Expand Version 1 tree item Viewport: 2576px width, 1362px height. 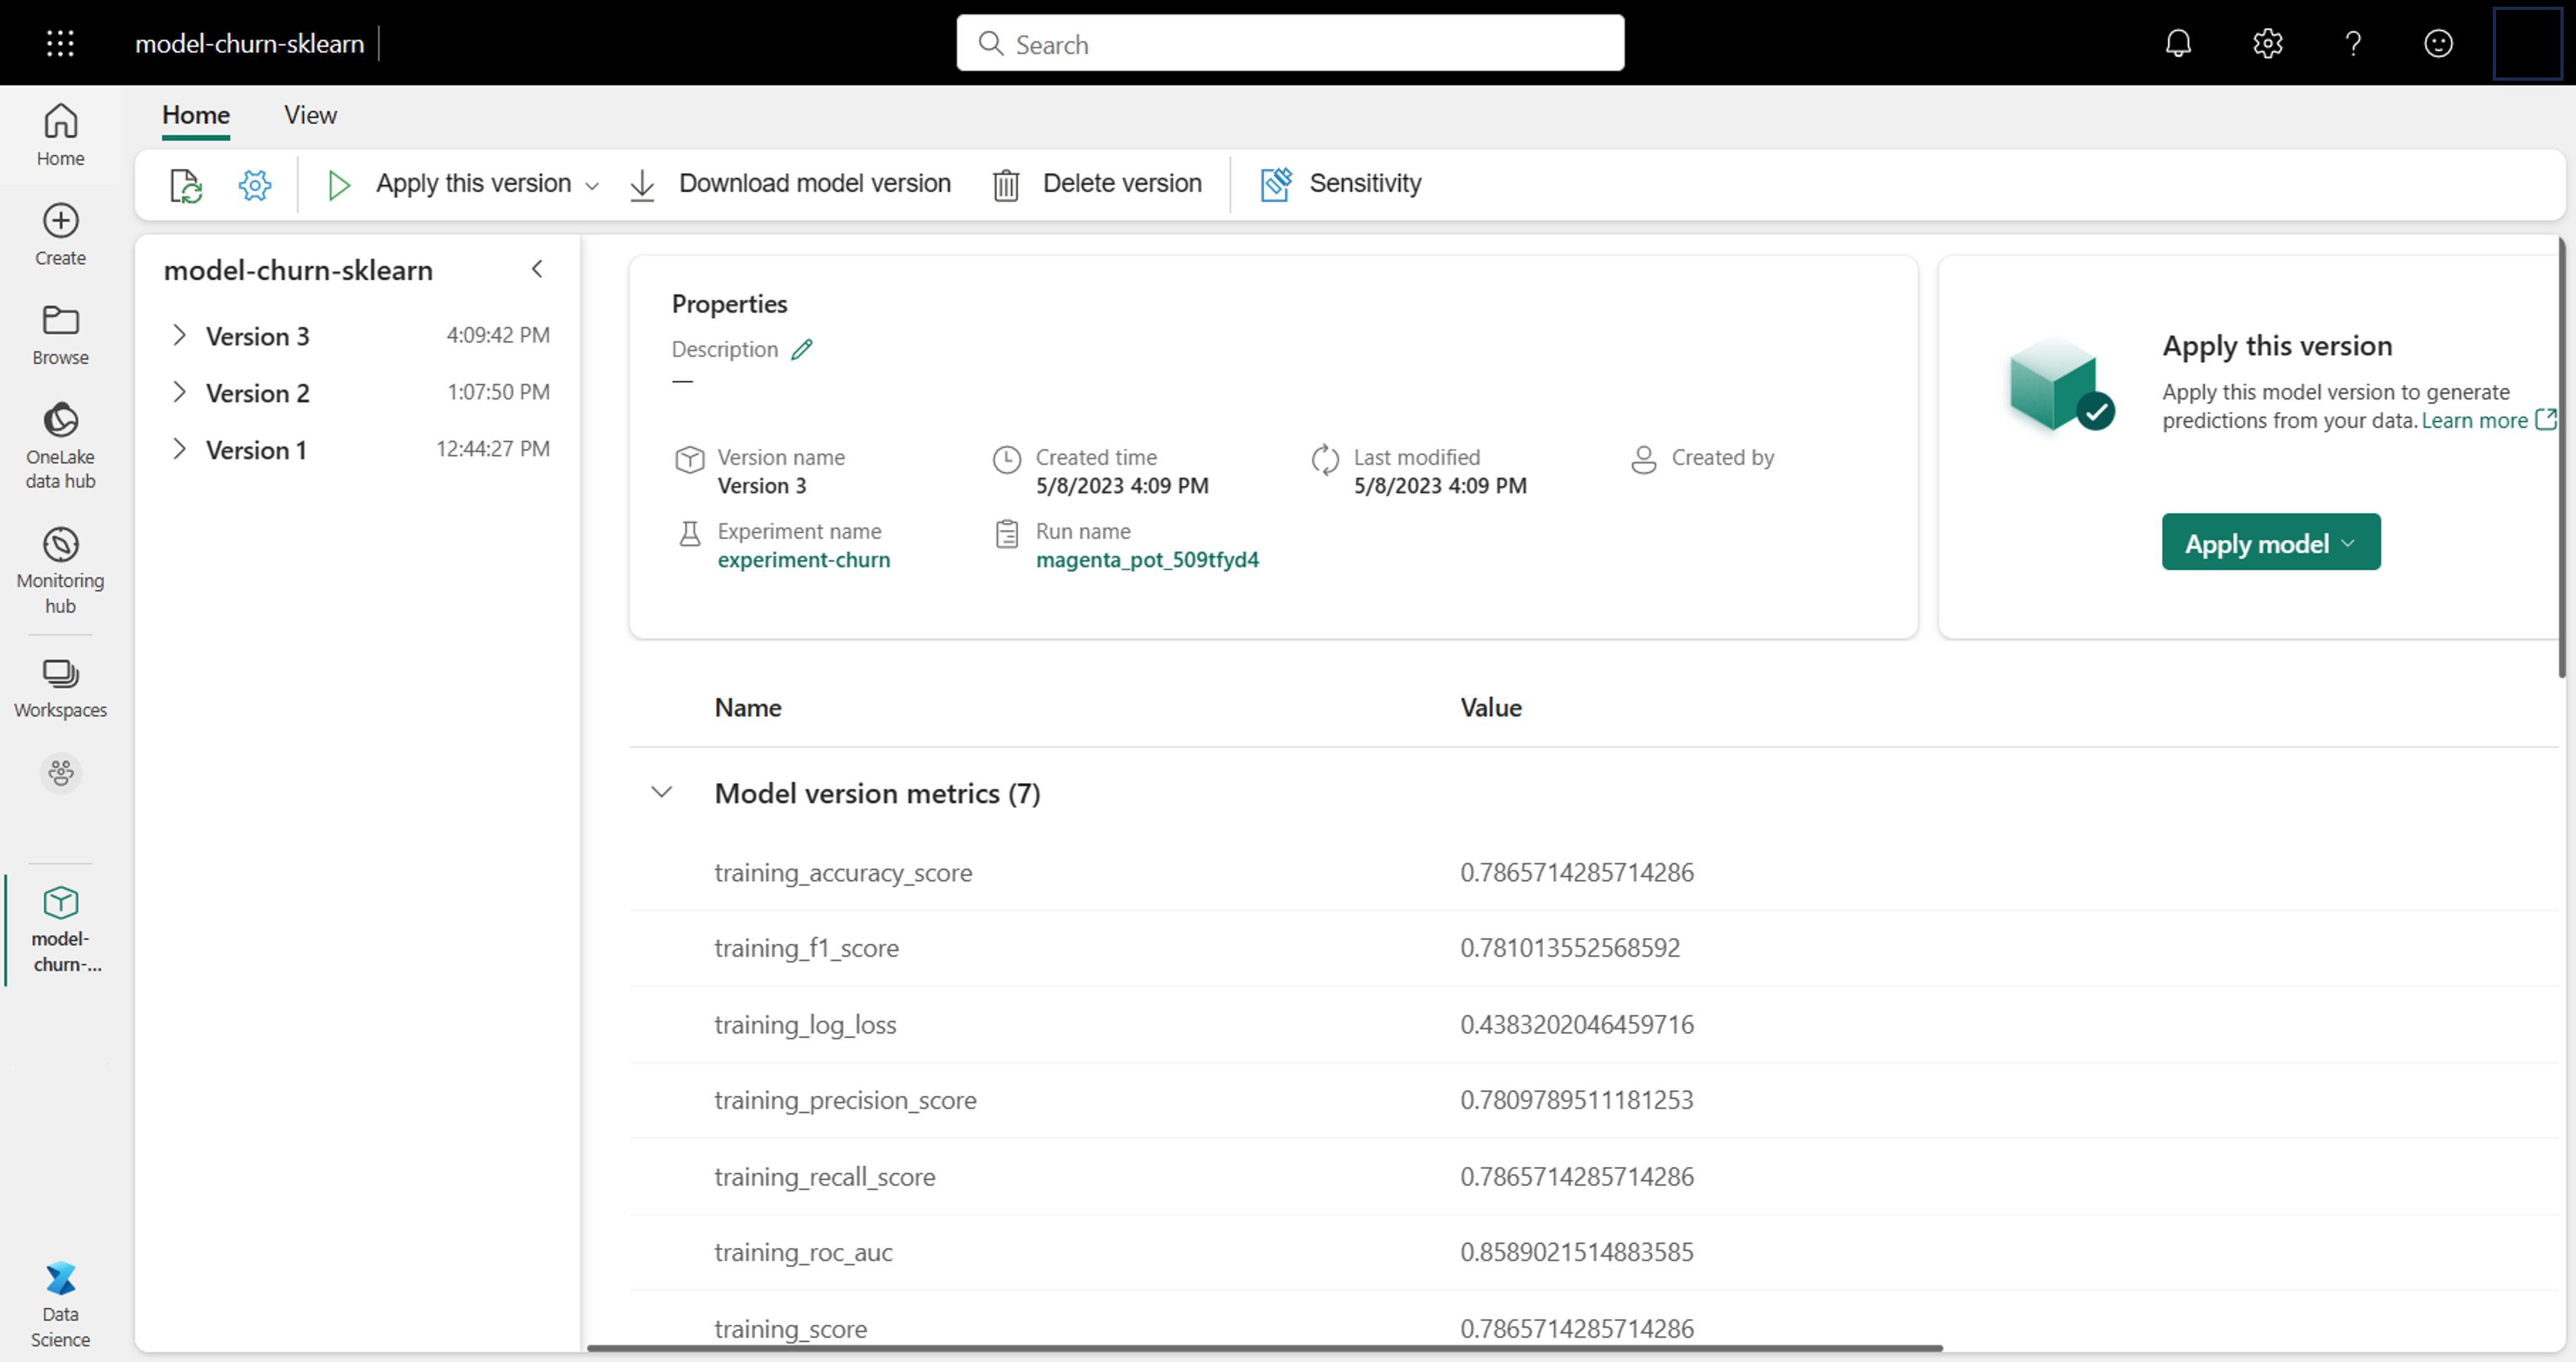179,449
